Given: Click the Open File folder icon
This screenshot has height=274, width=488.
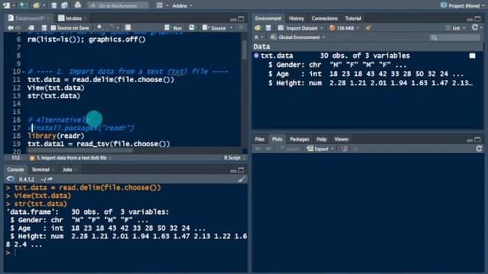Looking at the screenshot, I should pos(36,5).
